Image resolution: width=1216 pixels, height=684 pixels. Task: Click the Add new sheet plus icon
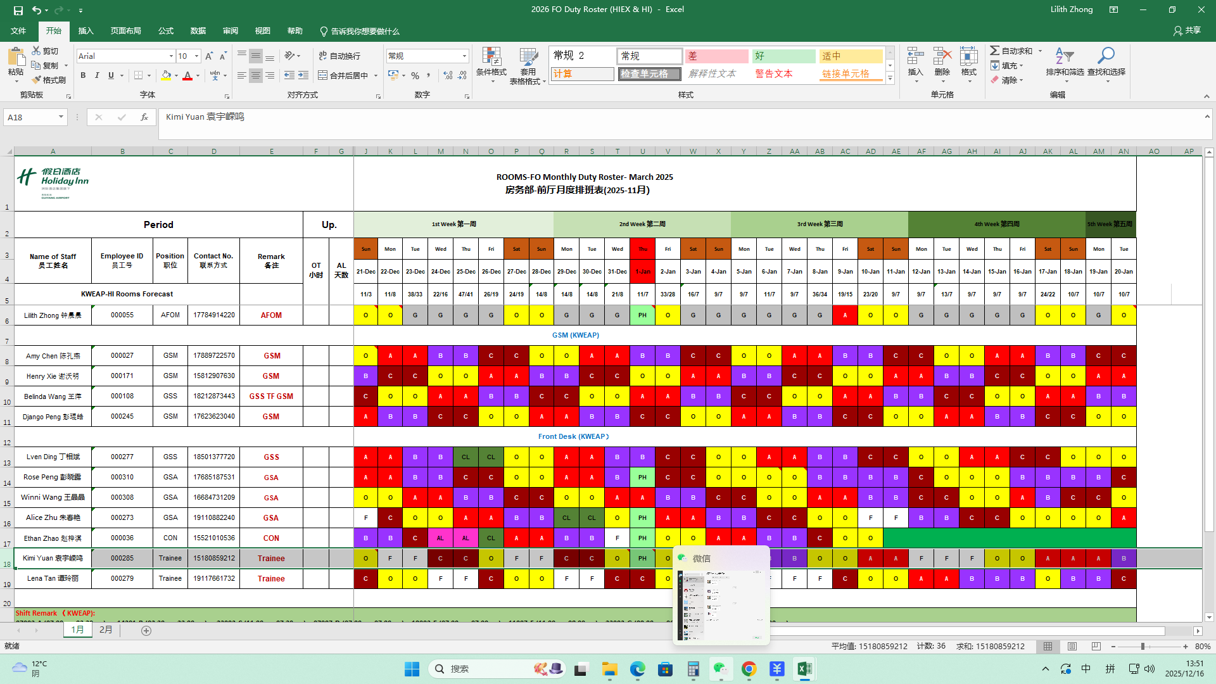tap(146, 631)
